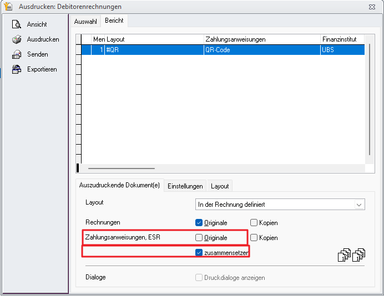Click the UBS cell

pos(342,50)
